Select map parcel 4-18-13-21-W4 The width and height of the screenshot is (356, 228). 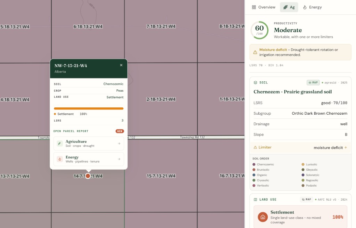(x=15, y=99)
